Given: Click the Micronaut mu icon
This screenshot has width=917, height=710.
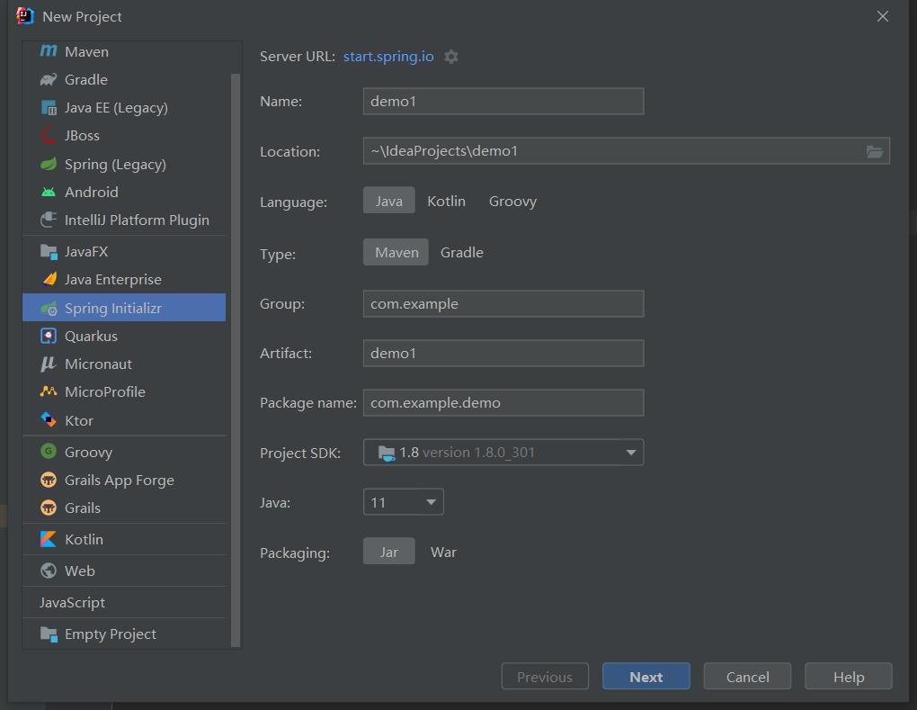Looking at the screenshot, I should 48,364.
